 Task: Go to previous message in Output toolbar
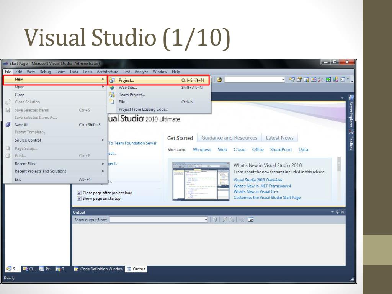coord(225,220)
